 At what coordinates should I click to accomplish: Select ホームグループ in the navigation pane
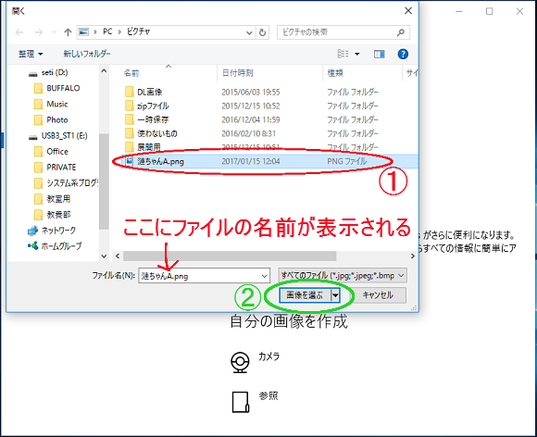(55, 246)
